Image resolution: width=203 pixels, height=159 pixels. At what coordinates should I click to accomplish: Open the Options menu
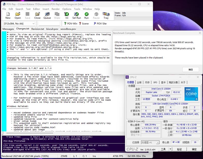(x=67, y=9)
